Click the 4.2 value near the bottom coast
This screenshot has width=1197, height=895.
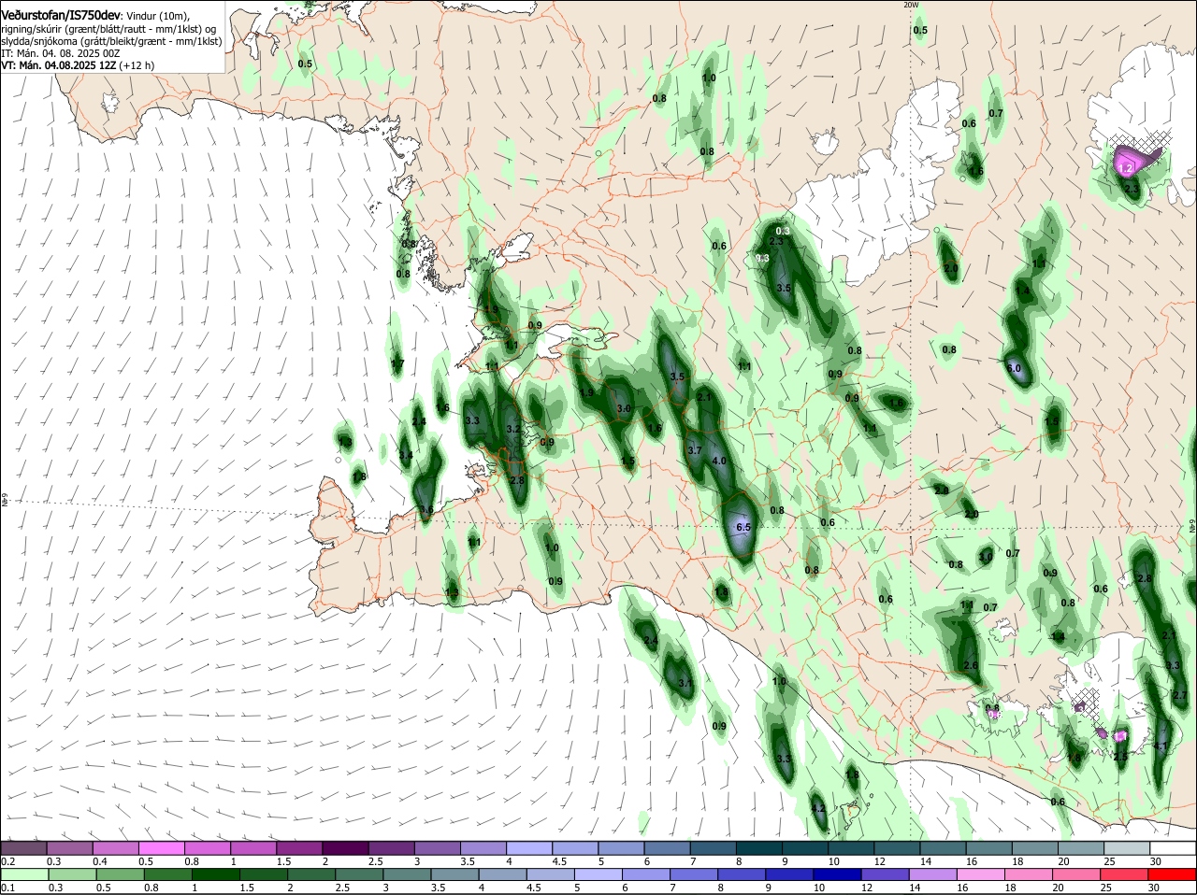coord(818,808)
